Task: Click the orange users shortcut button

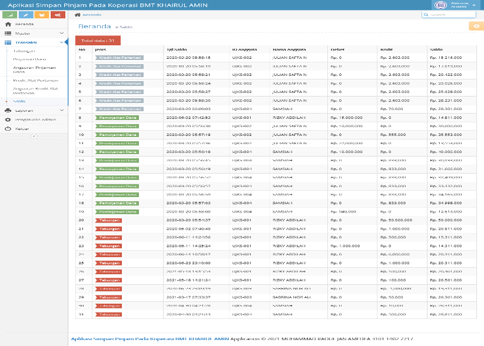Action: tap(42, 15)
